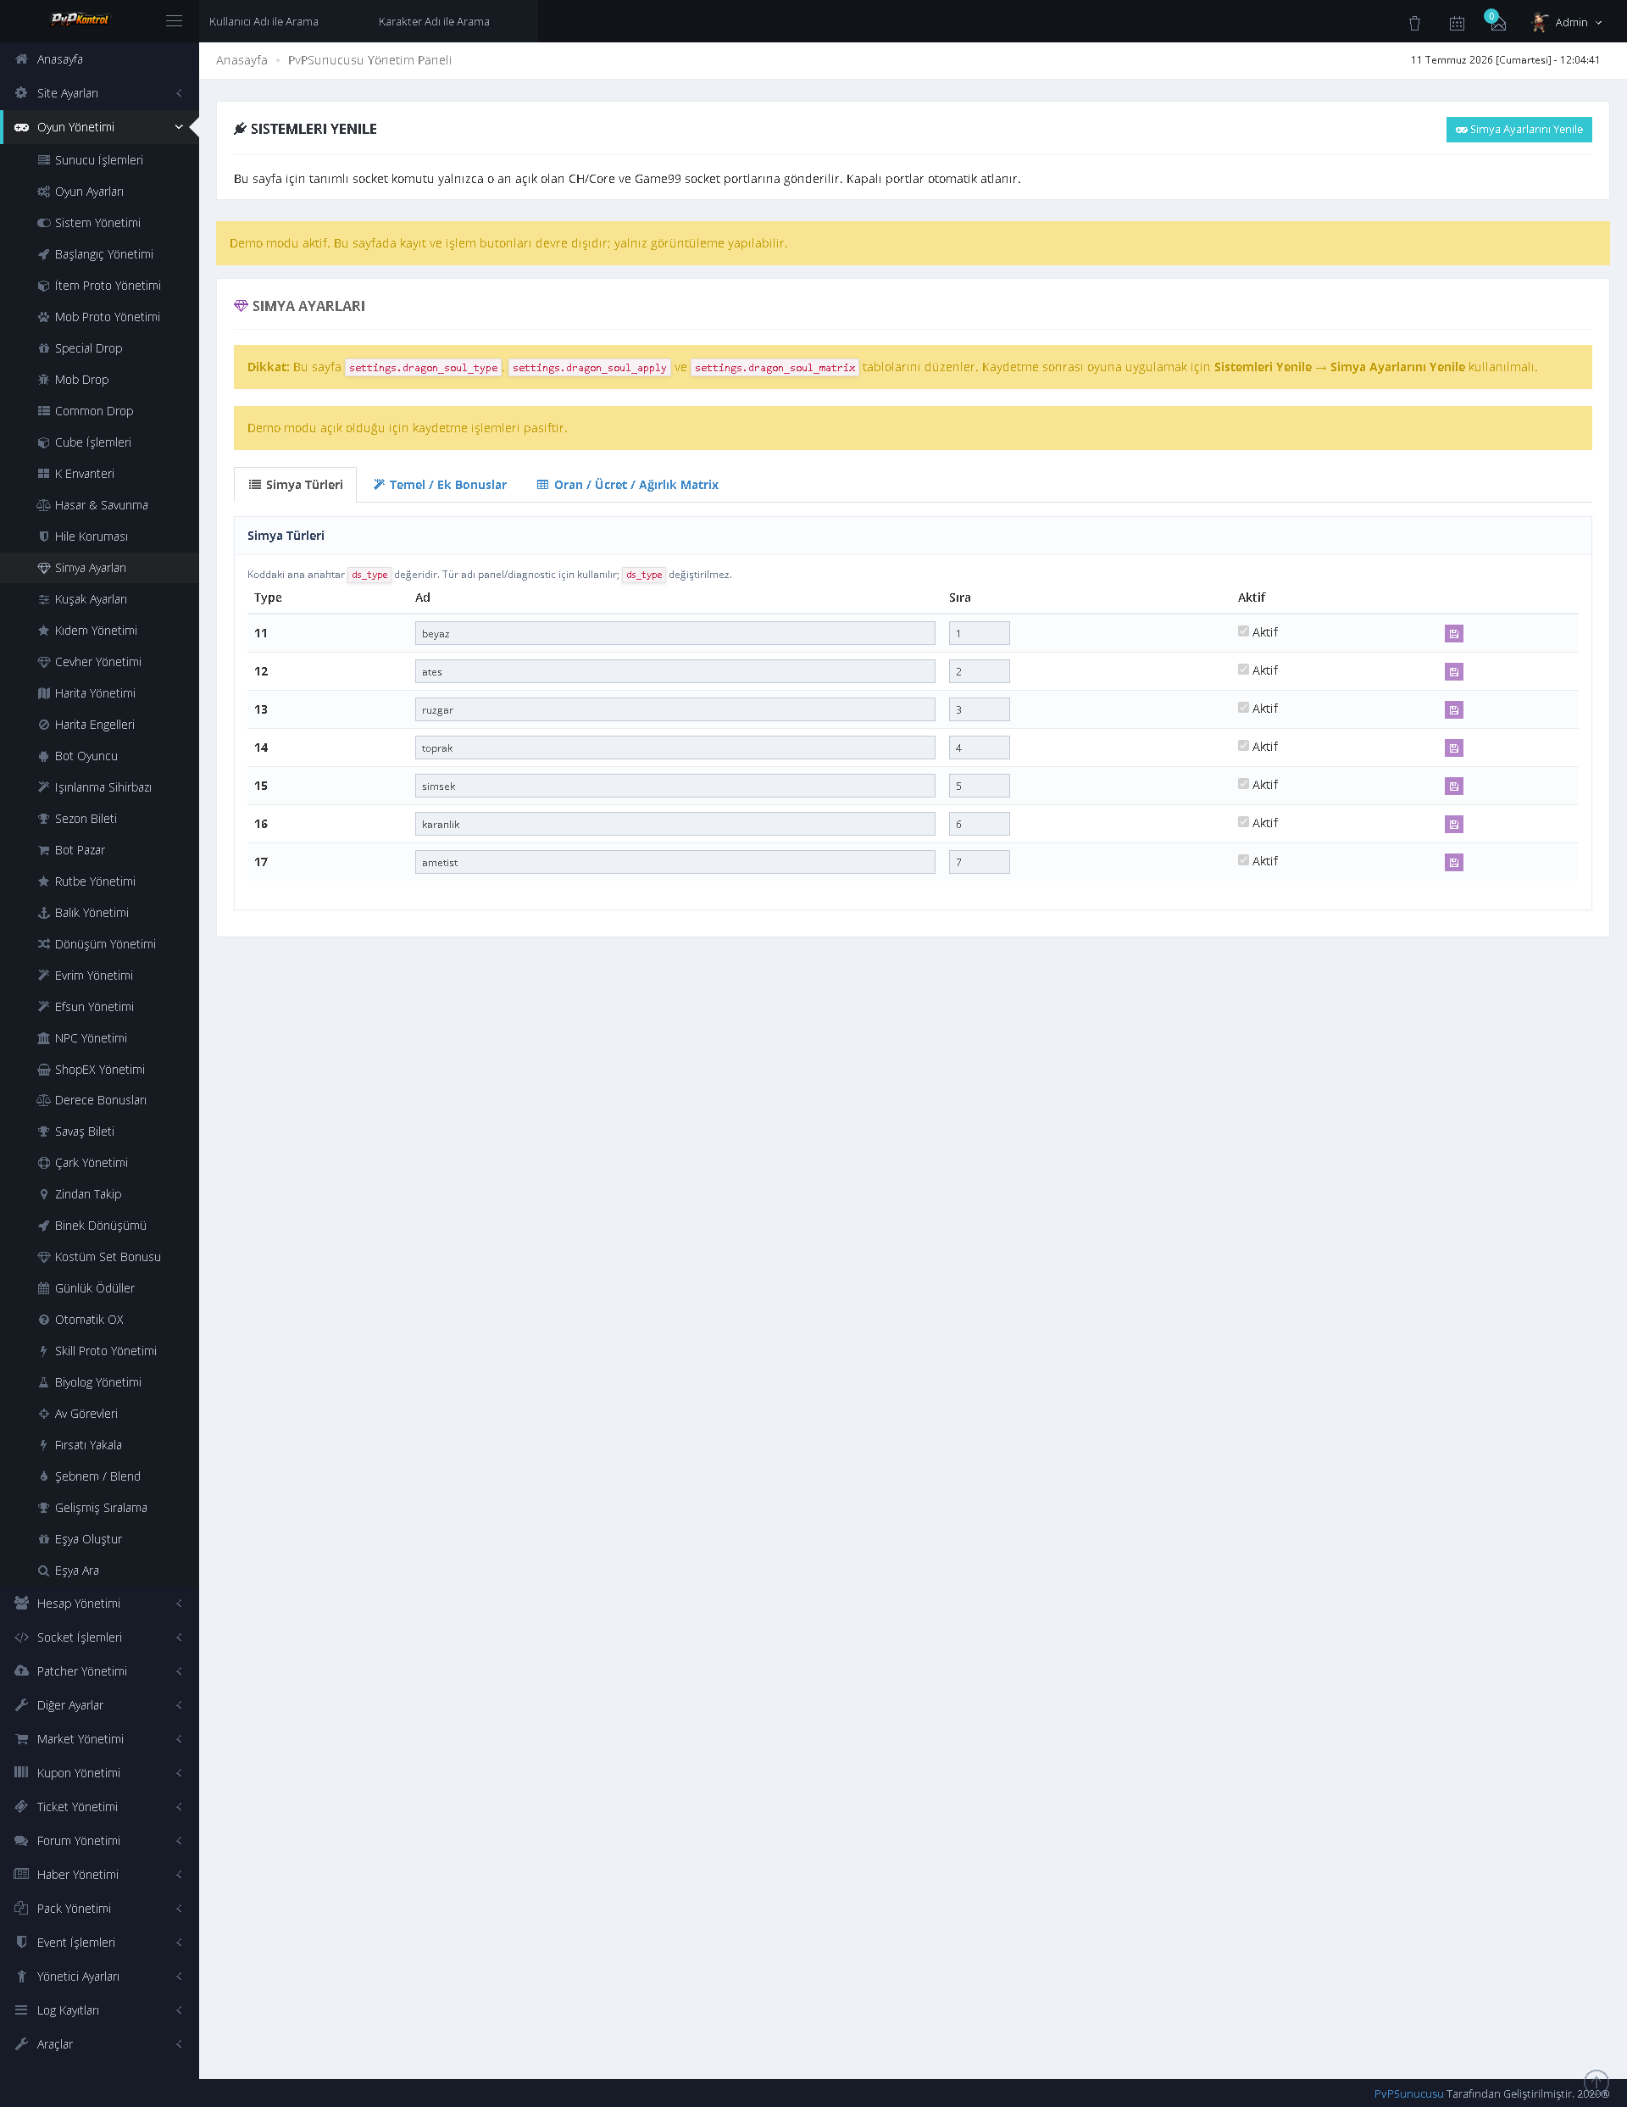Select the Simya Türleri tab
This screenshot has width=1627, height=2107.
click(x=295, y=484)
